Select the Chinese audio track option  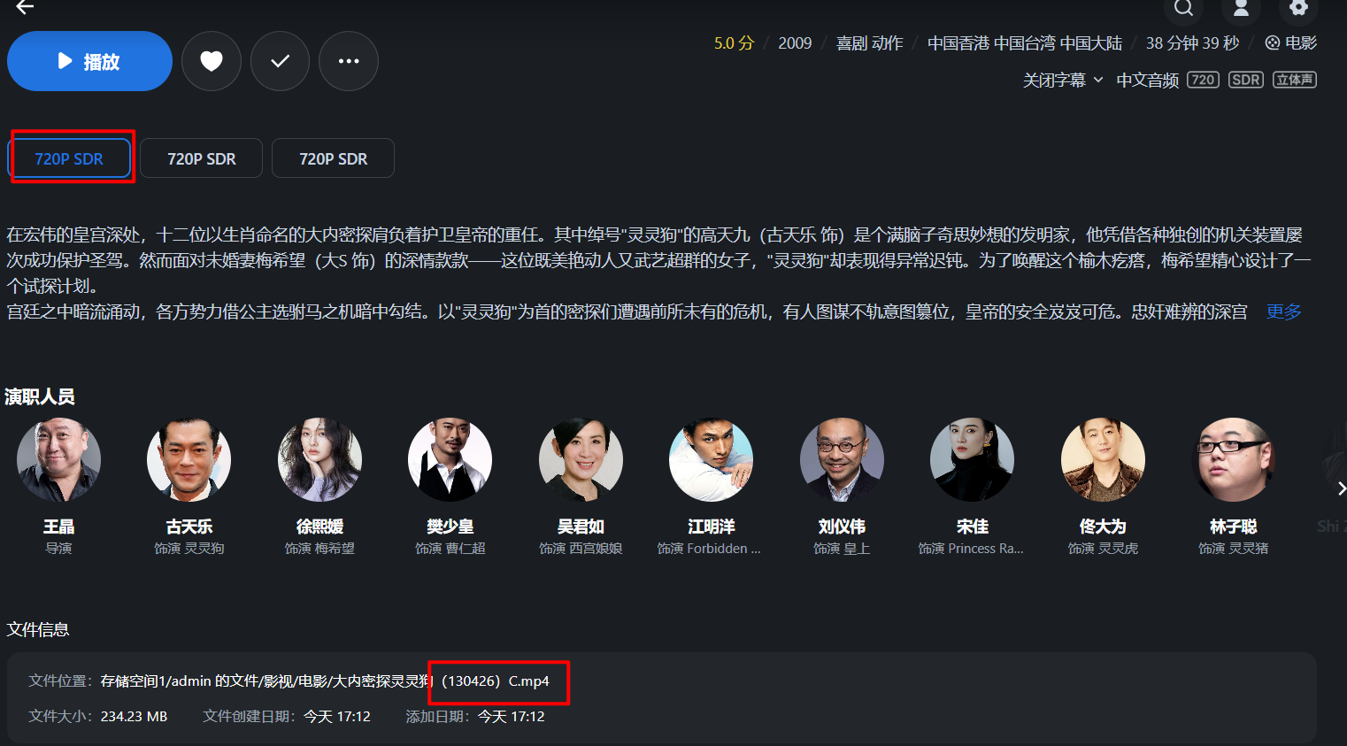click(x=1147, y=81)
